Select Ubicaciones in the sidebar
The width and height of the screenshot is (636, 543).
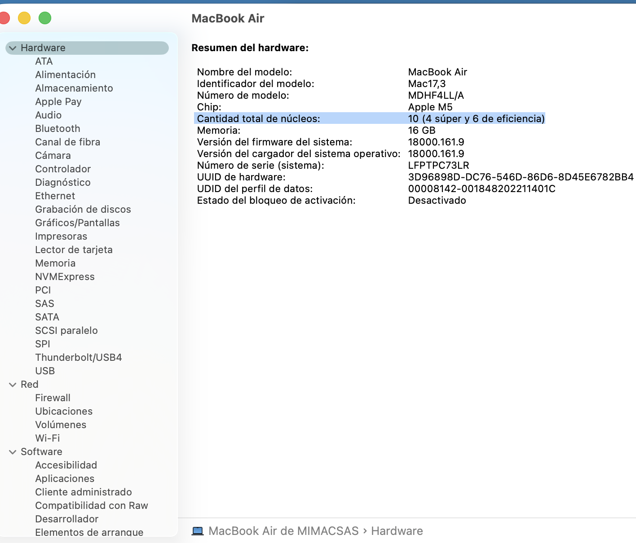pyautogui.click(x=64, y=412)
